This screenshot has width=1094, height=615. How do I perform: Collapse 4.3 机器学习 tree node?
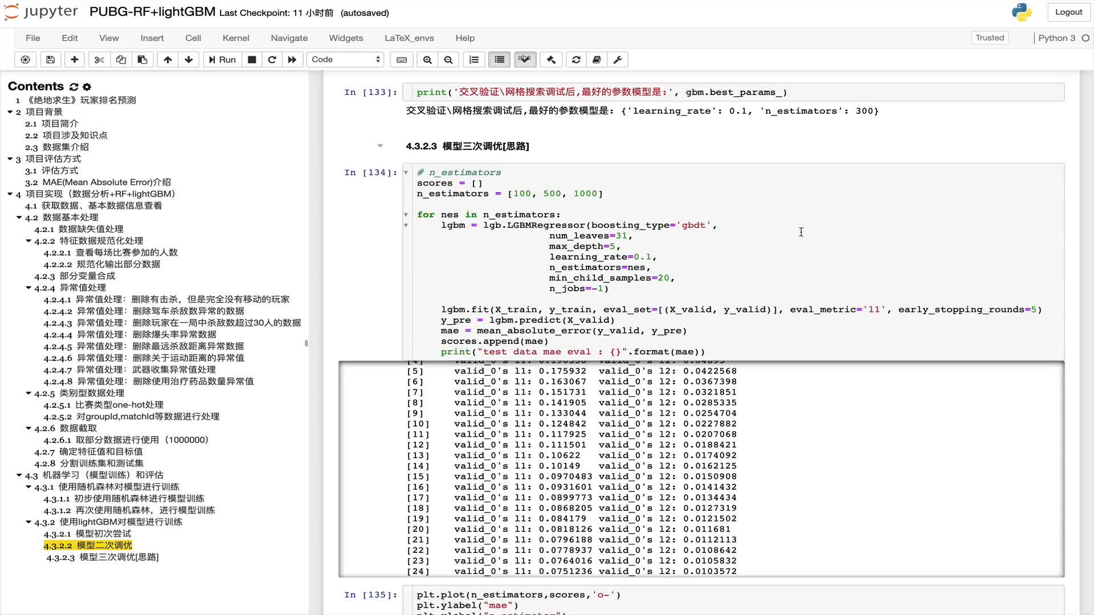(19, 475)
